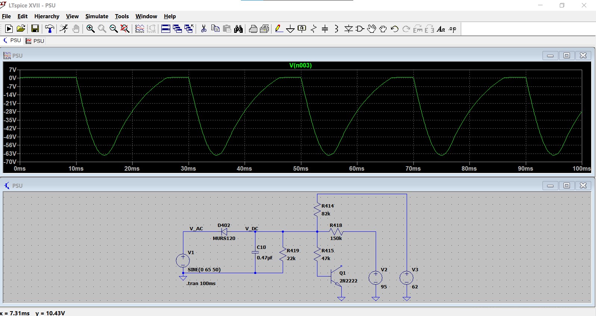This screenshot has height=316, width=596.
Task: Select the Drag closed-hand tool
Action: (x=383, y=29)
